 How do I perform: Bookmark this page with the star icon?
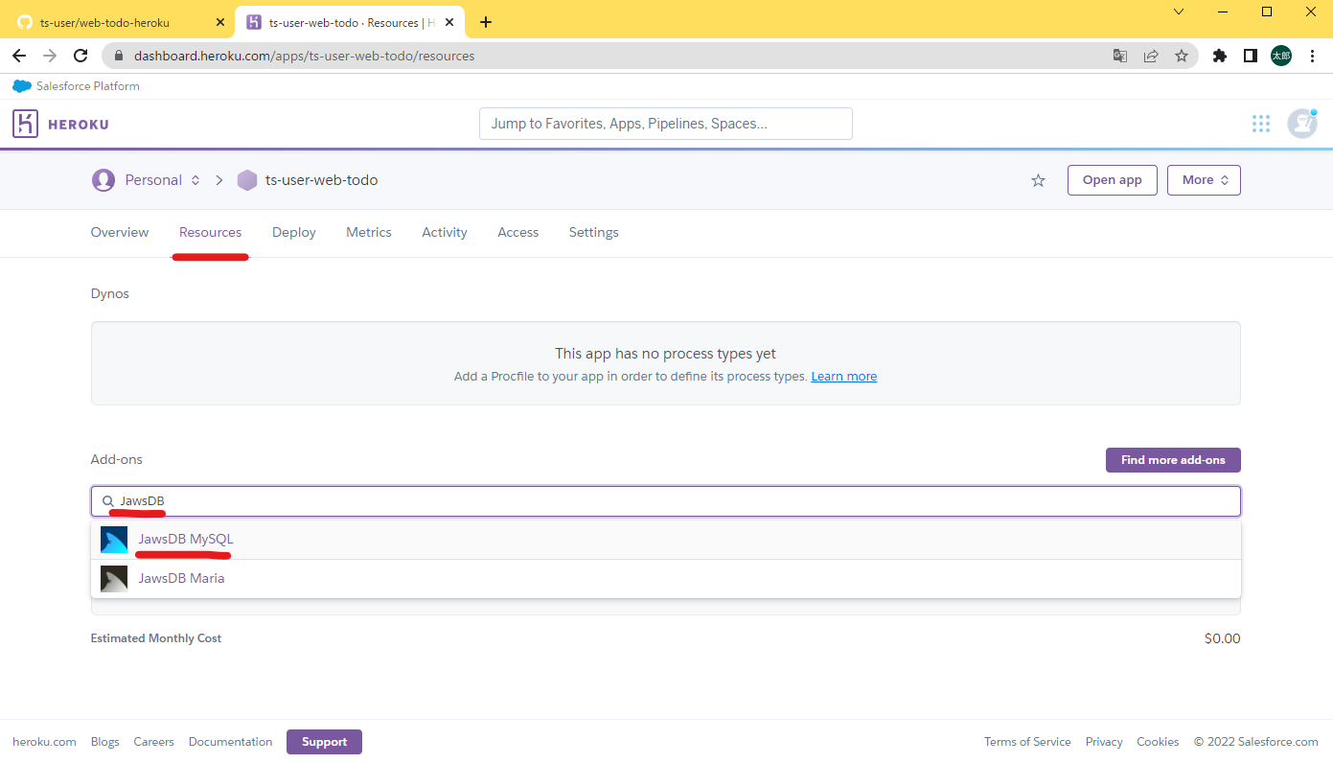1182,56
